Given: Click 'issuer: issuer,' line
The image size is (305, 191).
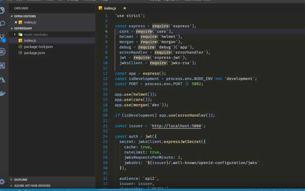Looking at the screenshot, I should [x=136, y=184].
